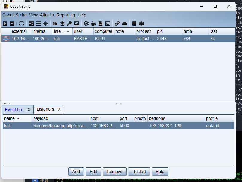Open the download arrow icon in toolbar

[x=62, y=23]
